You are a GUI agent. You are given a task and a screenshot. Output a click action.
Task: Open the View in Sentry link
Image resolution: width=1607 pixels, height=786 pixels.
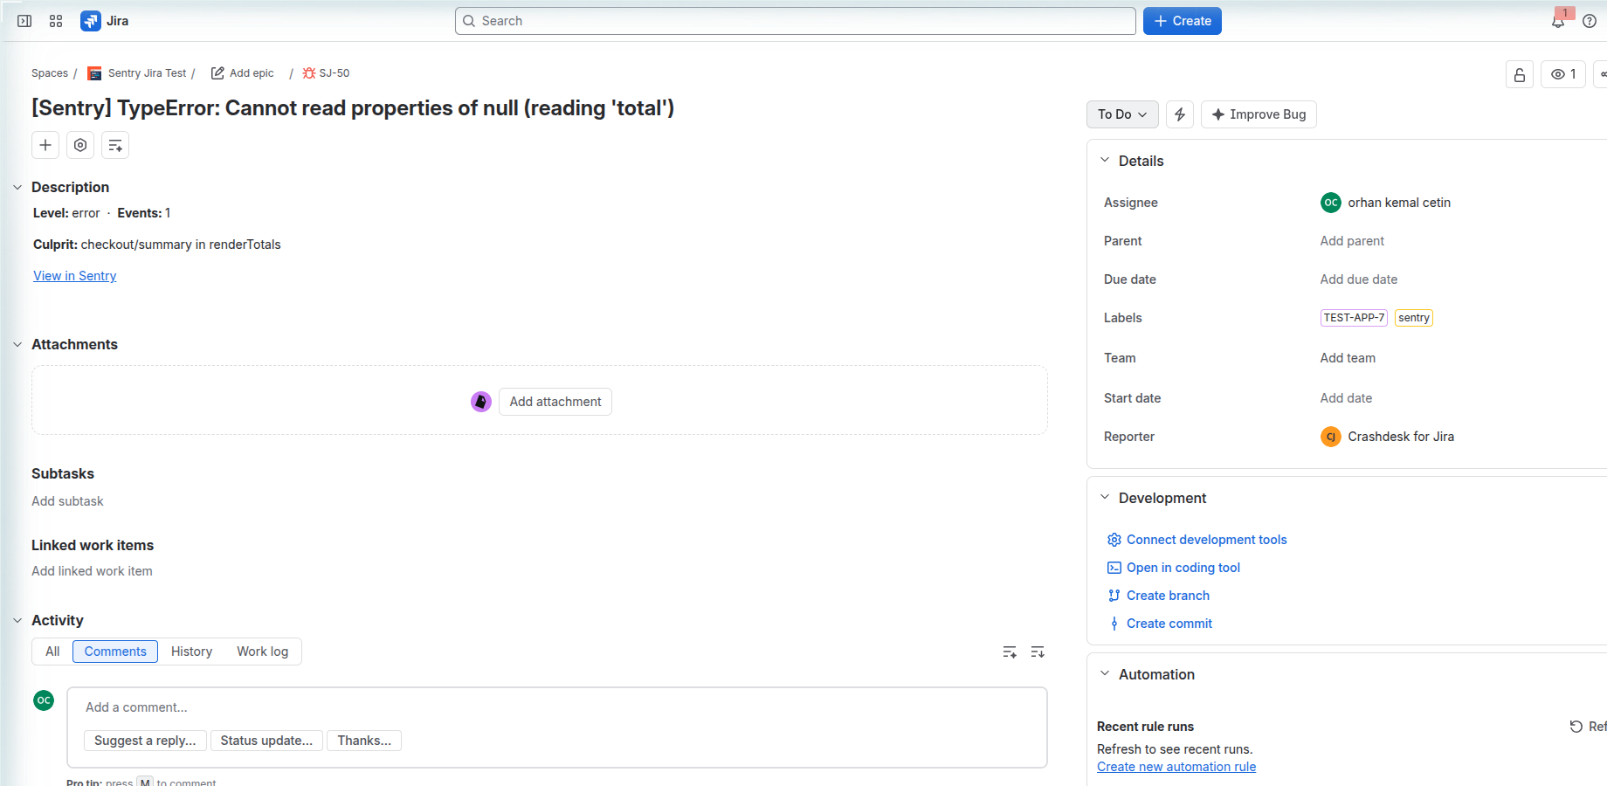point(75,276)
